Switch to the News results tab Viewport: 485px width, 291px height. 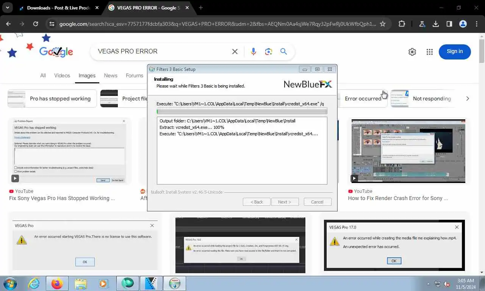[x=111, y=75]
